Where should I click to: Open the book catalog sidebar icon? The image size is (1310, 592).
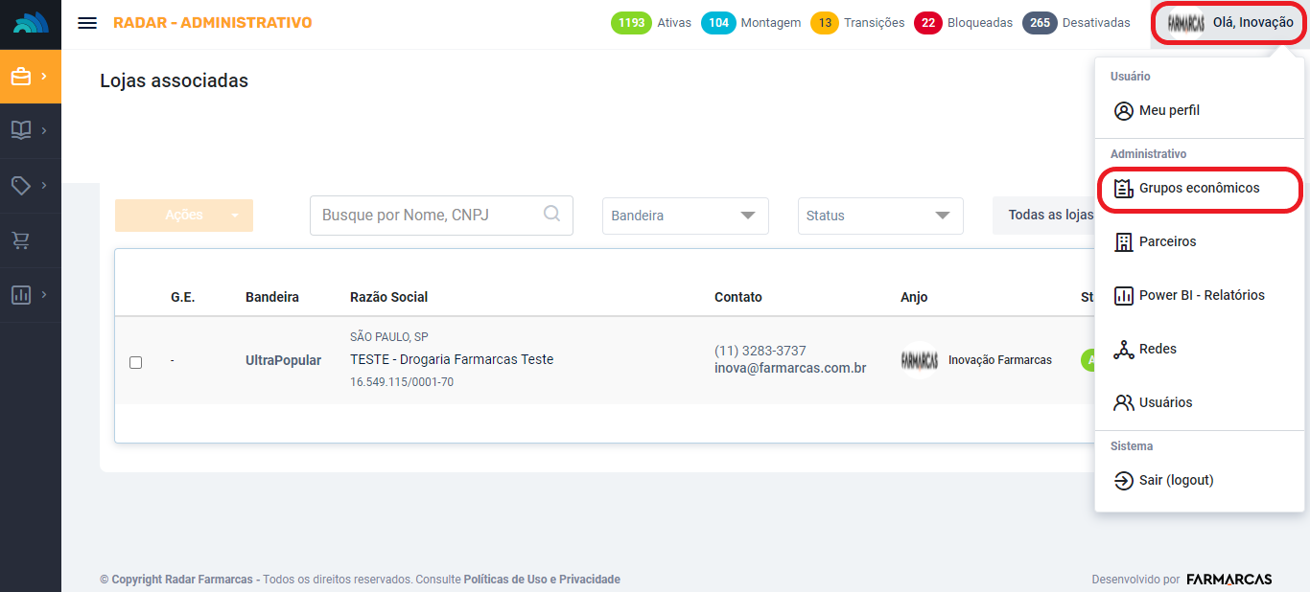(30, 130)
